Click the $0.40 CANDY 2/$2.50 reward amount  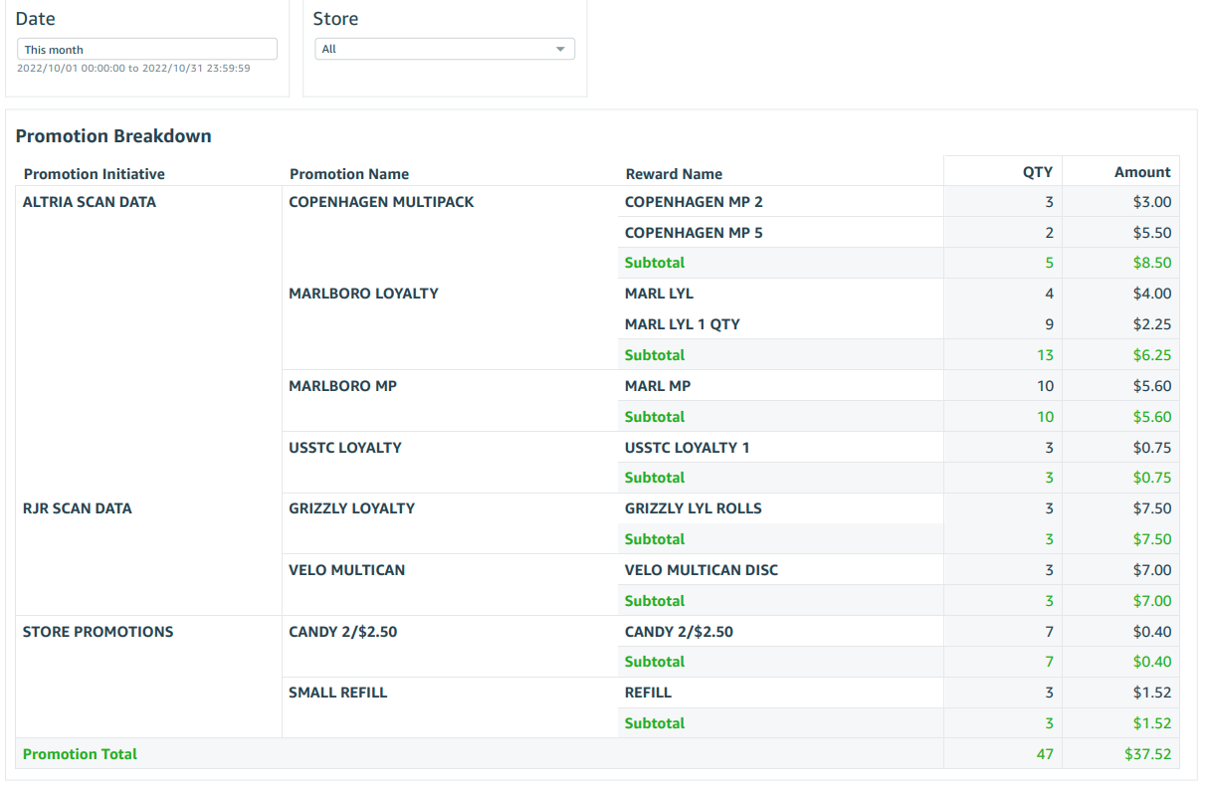pos(1152,632)
